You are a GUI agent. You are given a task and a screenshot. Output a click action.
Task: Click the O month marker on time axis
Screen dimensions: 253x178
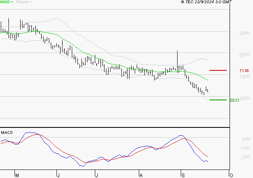coord(231,176)
